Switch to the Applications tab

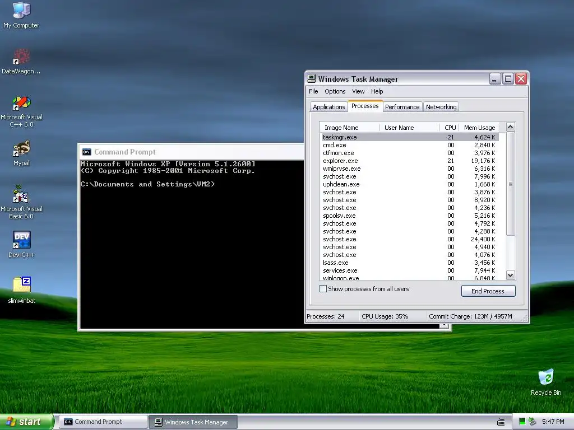click(x=328, y=107)
